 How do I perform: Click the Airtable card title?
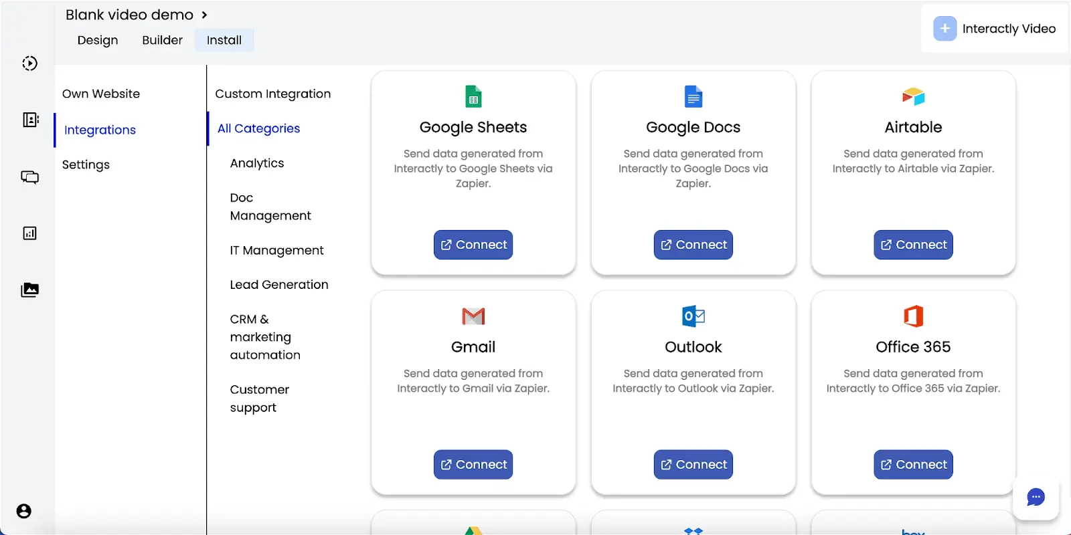pyautogui.click(x=913, y=127)
